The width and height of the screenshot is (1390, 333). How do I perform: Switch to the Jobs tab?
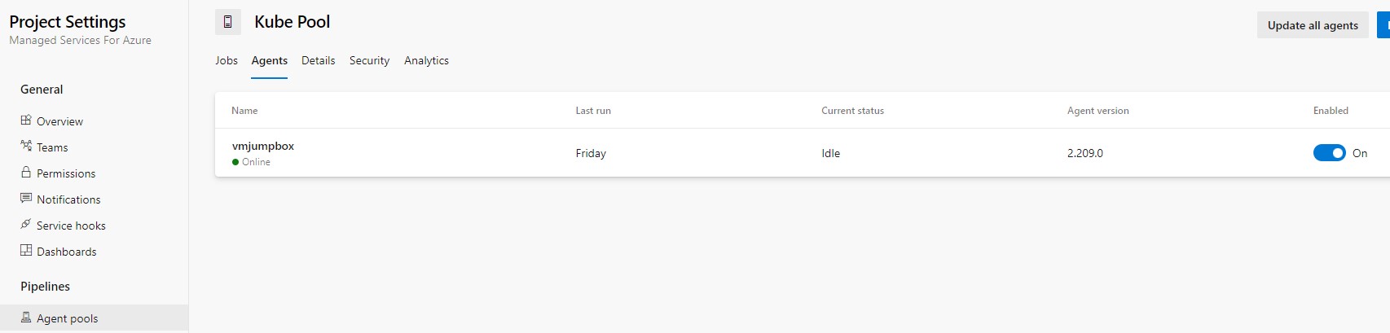pos(227,60)
